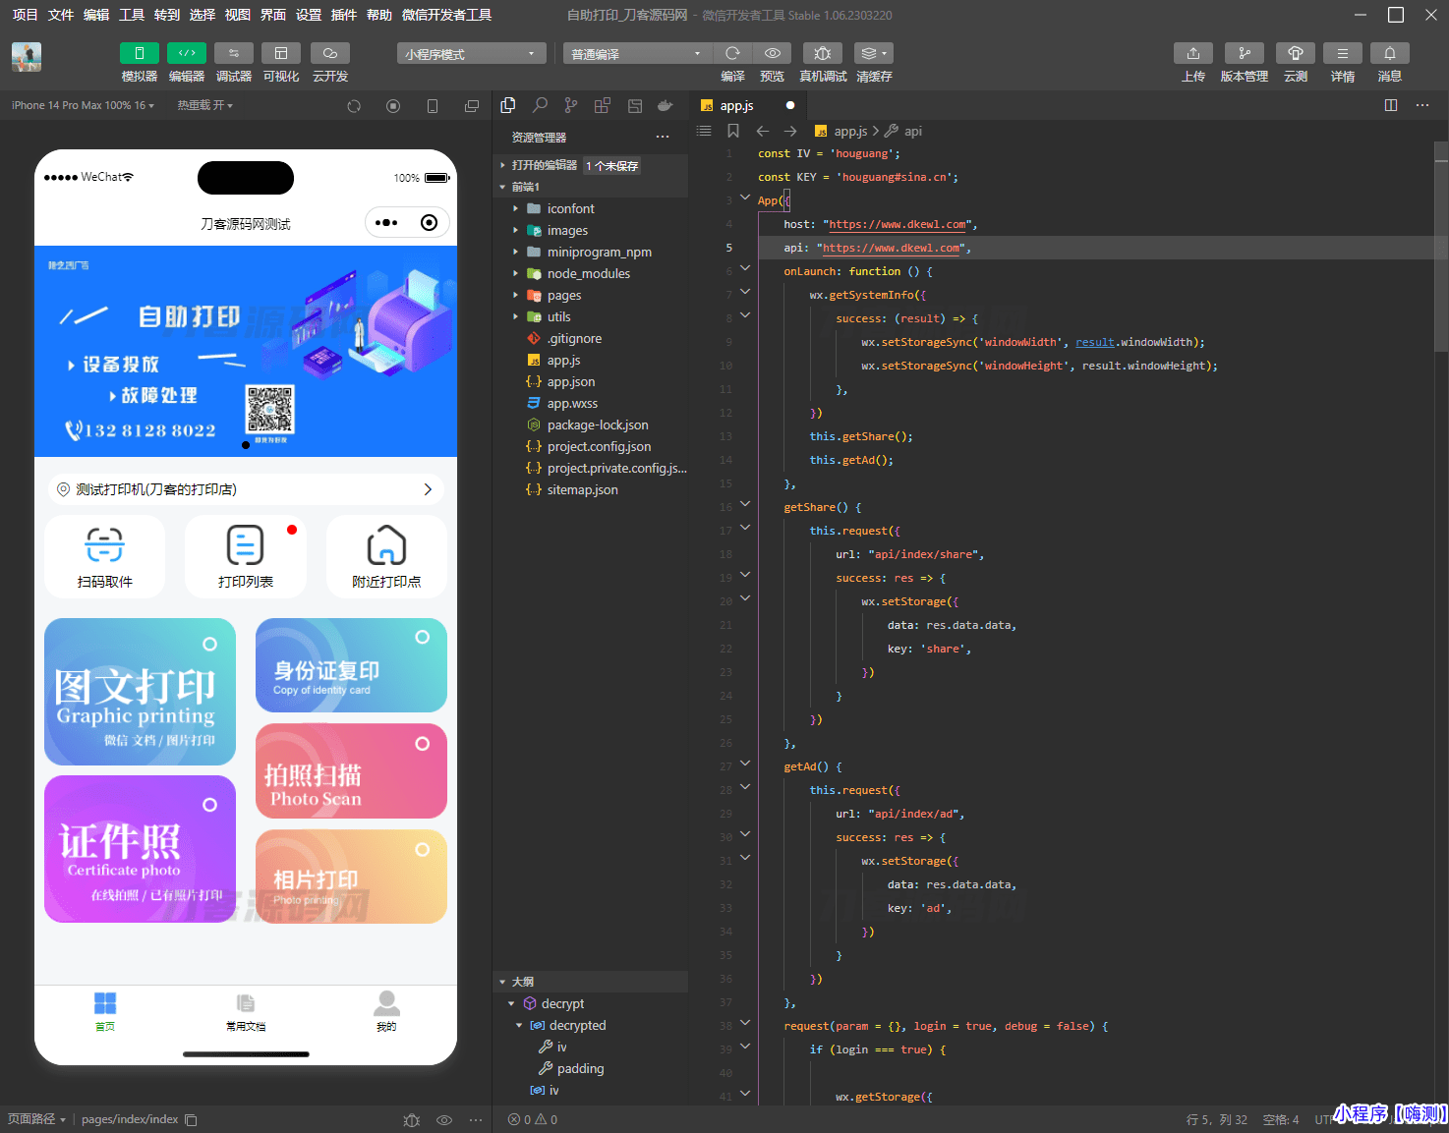This screenshot has width=1449, height=1133.
Task: Open project Details (详情)
Action: pos(1343,53)
